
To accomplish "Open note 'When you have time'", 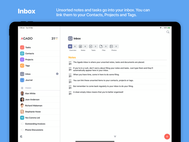I will click(117, 75).
